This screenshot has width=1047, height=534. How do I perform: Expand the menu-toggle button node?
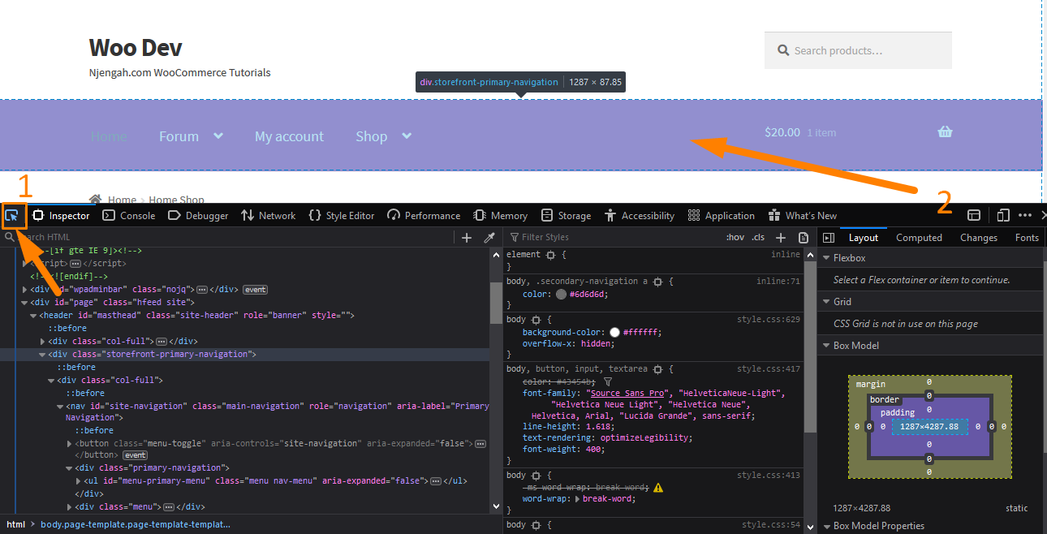pyautogui.click(x=69, y=444)
